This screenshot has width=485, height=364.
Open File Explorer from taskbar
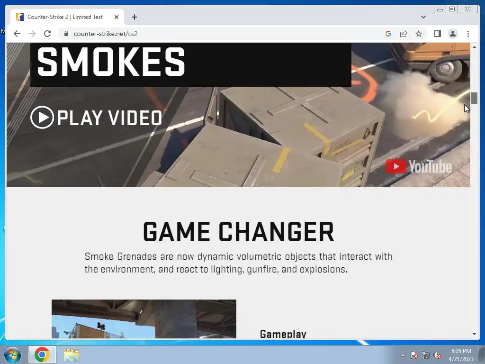point(72,355)
